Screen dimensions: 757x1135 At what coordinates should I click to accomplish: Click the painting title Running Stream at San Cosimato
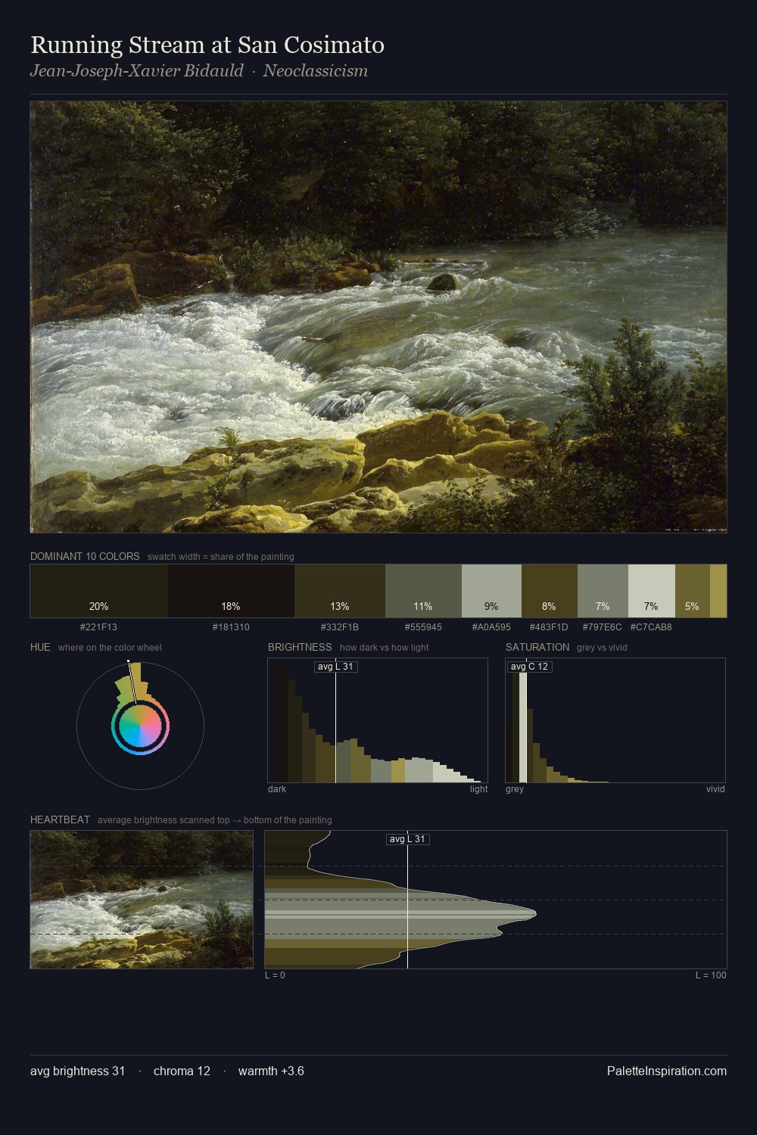tap(207, 45)
